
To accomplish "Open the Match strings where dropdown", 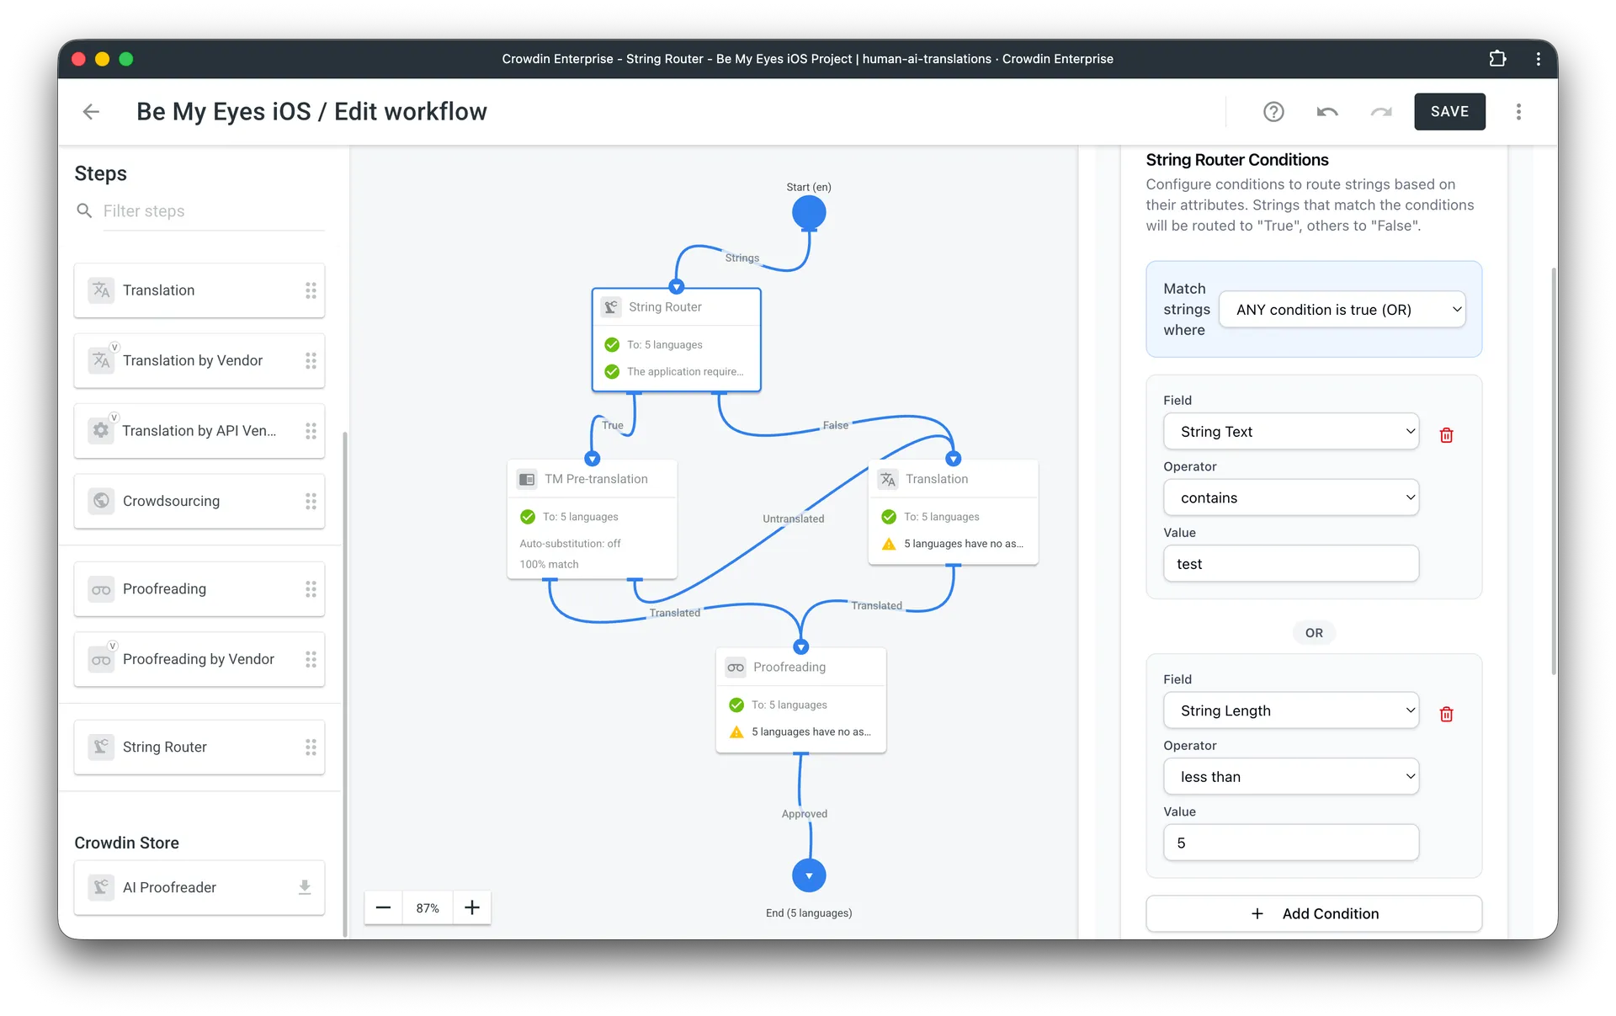I will [1342, 310].
